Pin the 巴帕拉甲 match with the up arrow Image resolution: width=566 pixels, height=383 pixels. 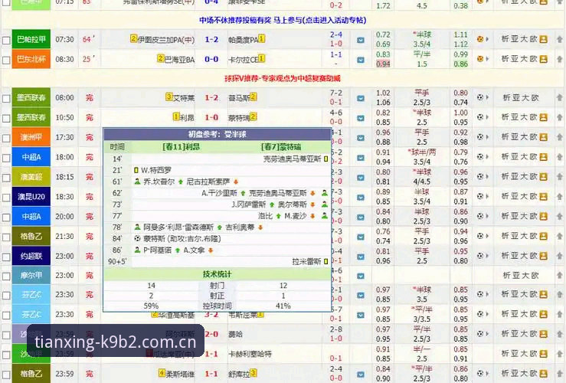point(560,39)
